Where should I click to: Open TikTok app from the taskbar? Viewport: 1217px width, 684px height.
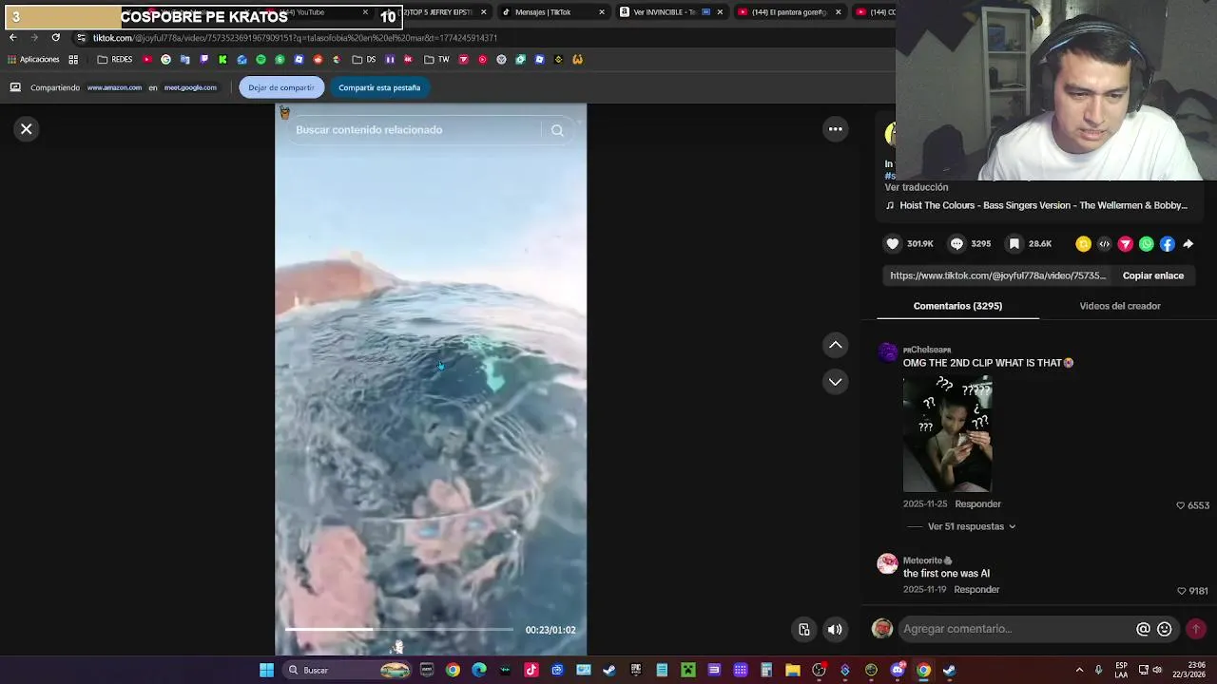pyautogui.click(x=531, y=671)
